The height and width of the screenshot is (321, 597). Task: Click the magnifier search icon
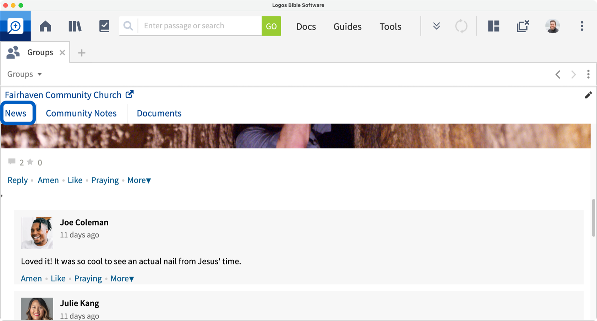[x=128, y=26]
